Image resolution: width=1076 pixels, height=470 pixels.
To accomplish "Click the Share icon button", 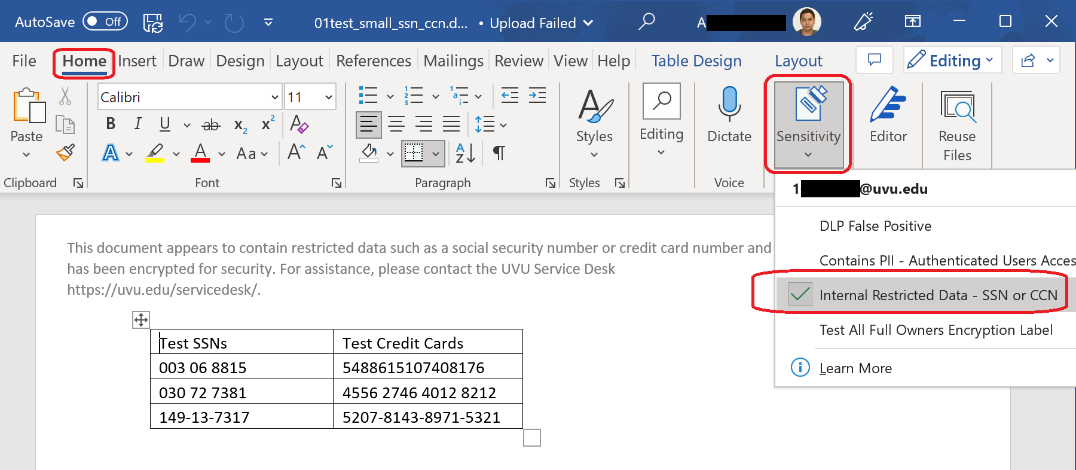I will click(1028, 60).
